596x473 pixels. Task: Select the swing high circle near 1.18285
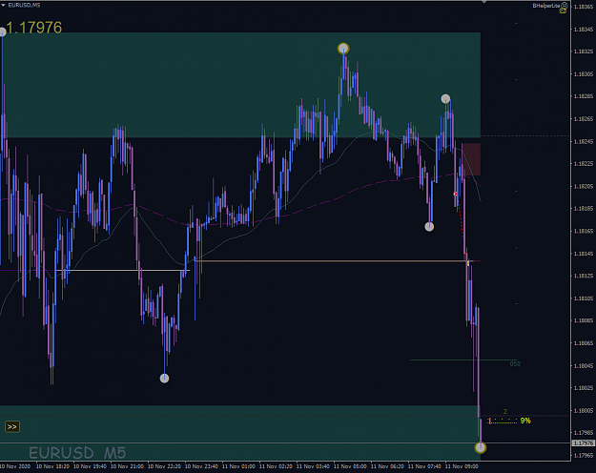pos(445,99)
